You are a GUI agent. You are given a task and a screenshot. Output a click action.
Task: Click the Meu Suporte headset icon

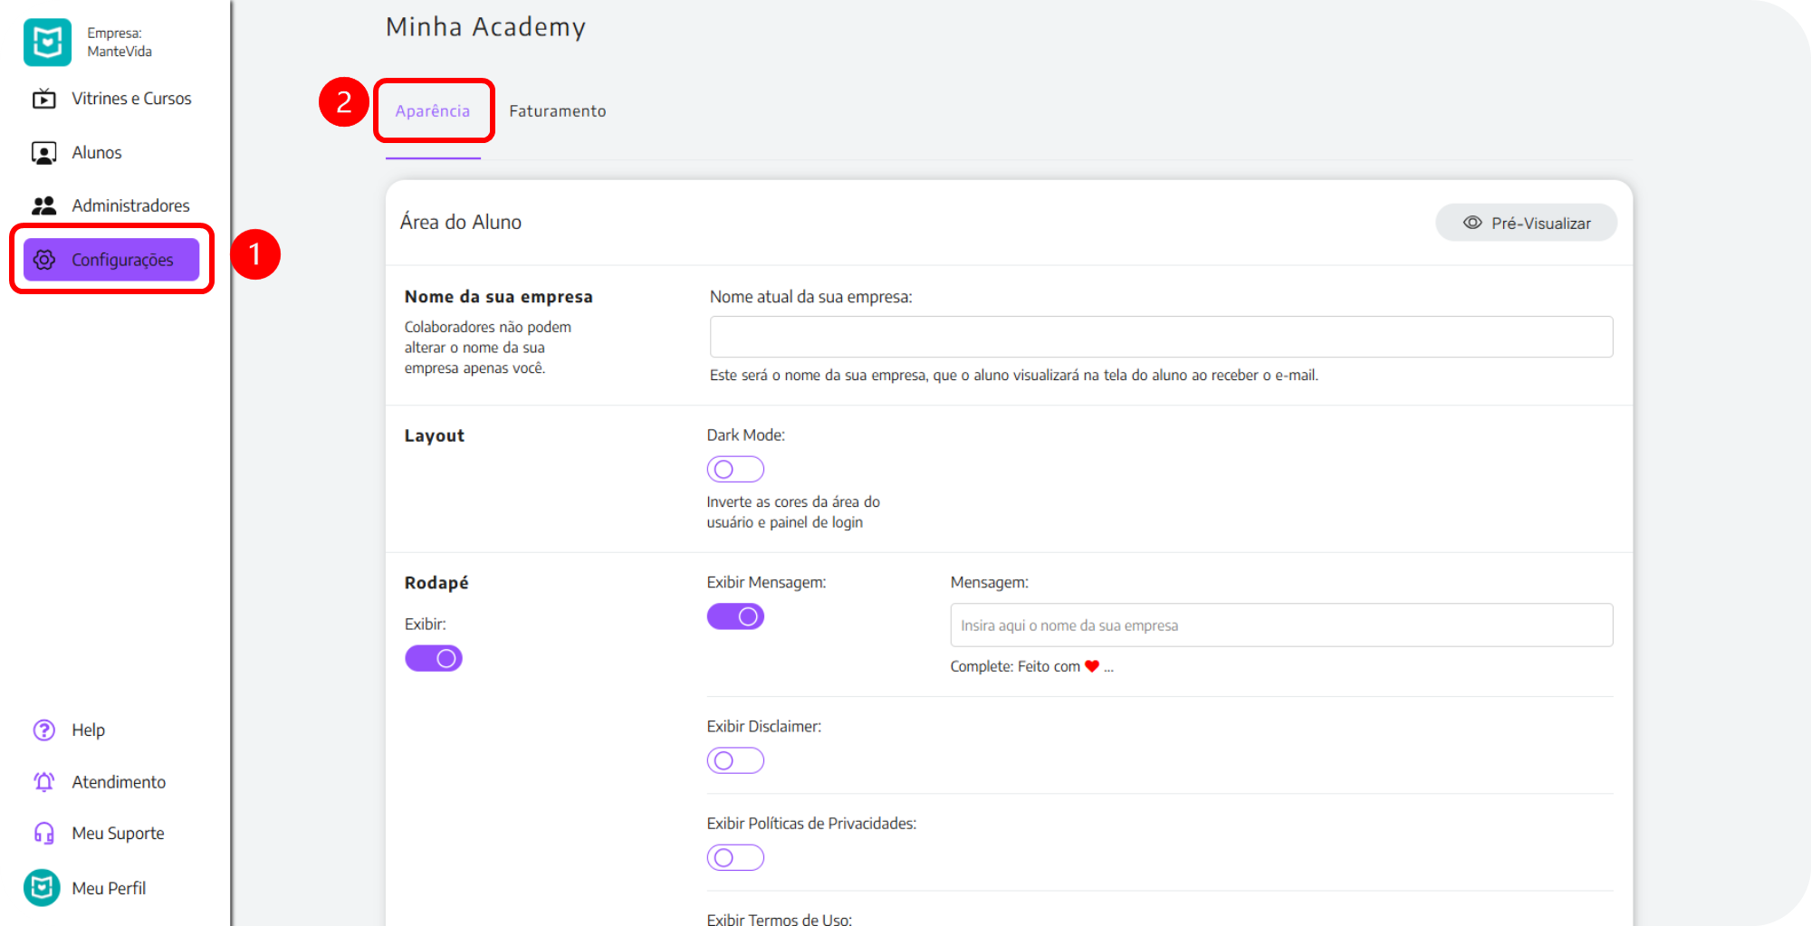point(44,834)
